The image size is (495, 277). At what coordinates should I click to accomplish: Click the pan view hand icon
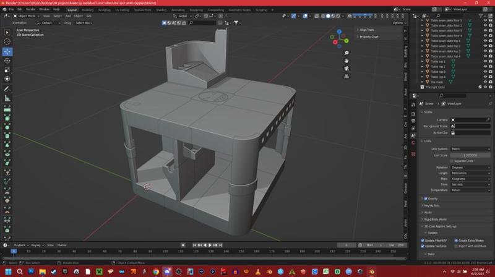[346, 61]
